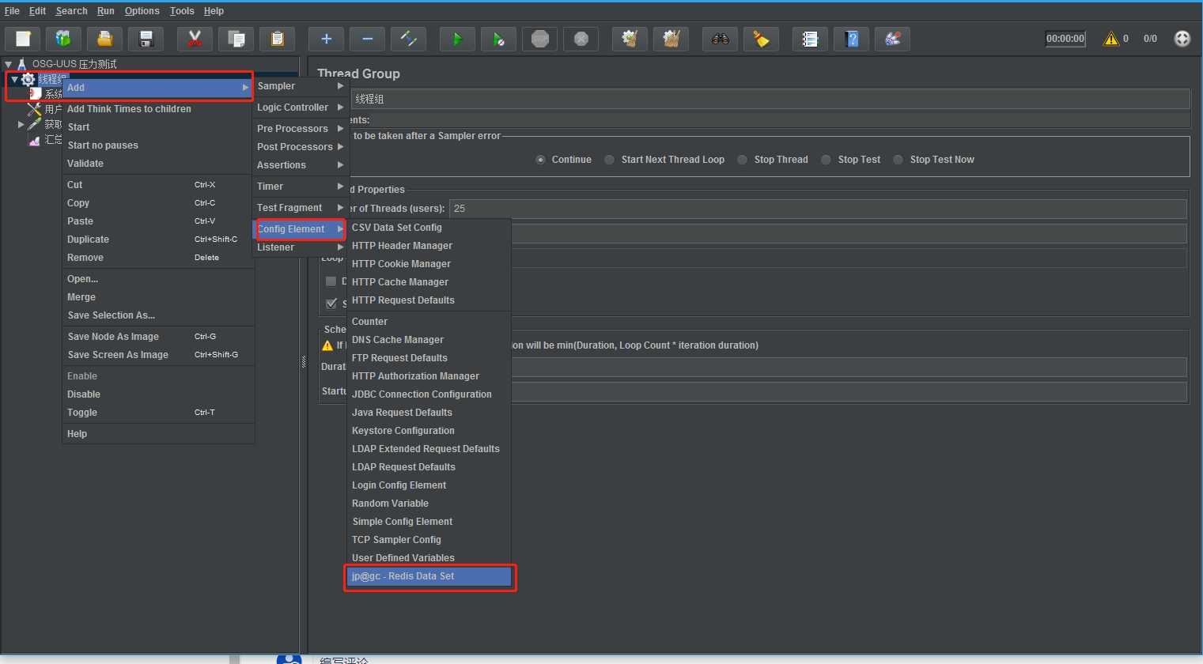Click the Start no pauses icon
This screenshot has height=664, width=1203.
498,39
